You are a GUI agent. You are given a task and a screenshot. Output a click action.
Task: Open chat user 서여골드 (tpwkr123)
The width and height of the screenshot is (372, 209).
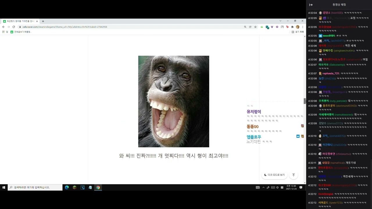click(x=330, y=203)
